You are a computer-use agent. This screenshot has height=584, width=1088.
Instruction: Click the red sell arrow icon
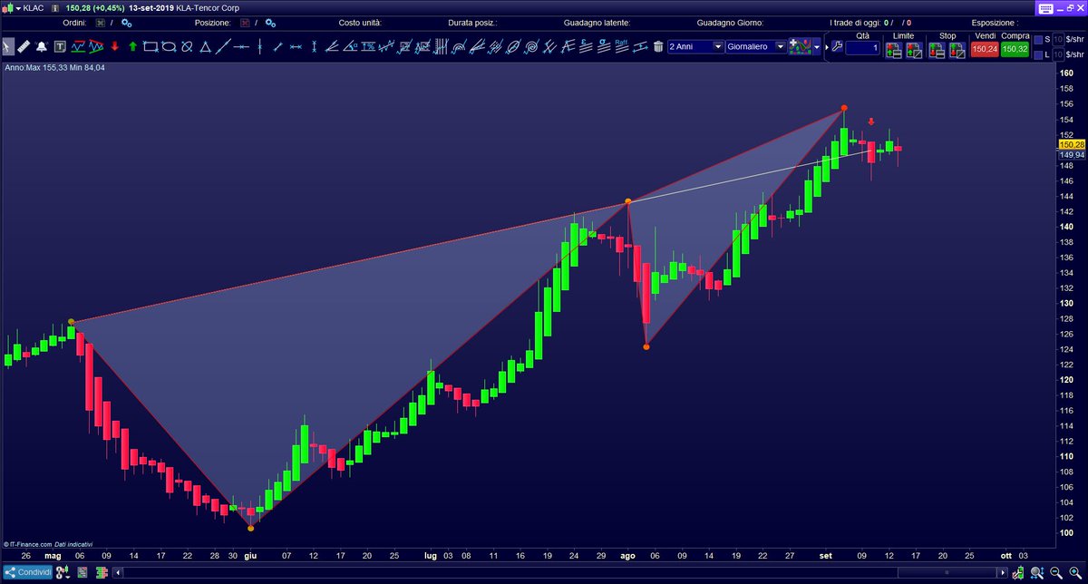click(115, 46)
